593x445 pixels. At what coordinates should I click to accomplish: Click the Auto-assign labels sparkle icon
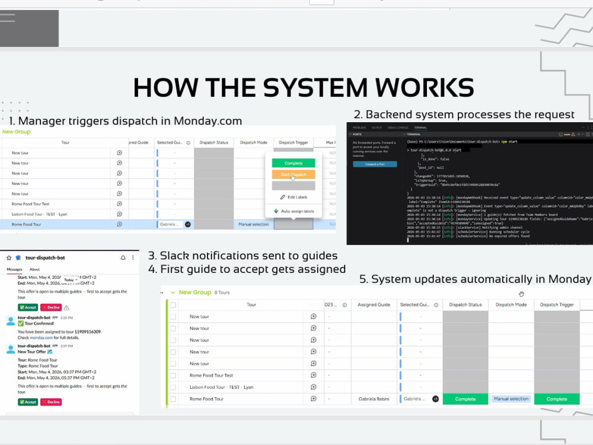276,211
